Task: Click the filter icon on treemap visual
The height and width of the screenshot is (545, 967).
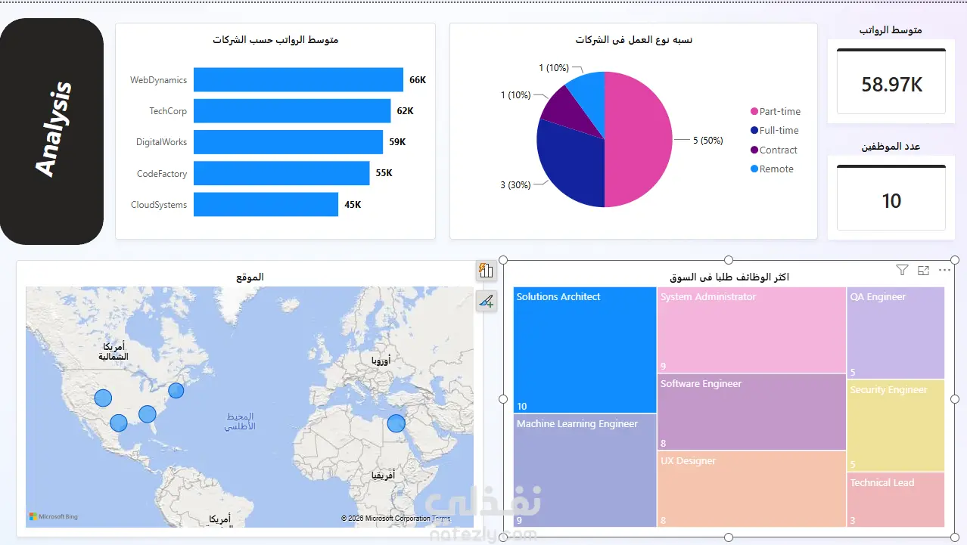Action: [x=901, y=270]
